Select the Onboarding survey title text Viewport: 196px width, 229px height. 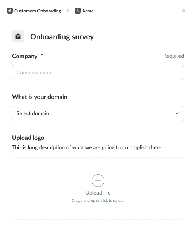[x=62, y=37]
